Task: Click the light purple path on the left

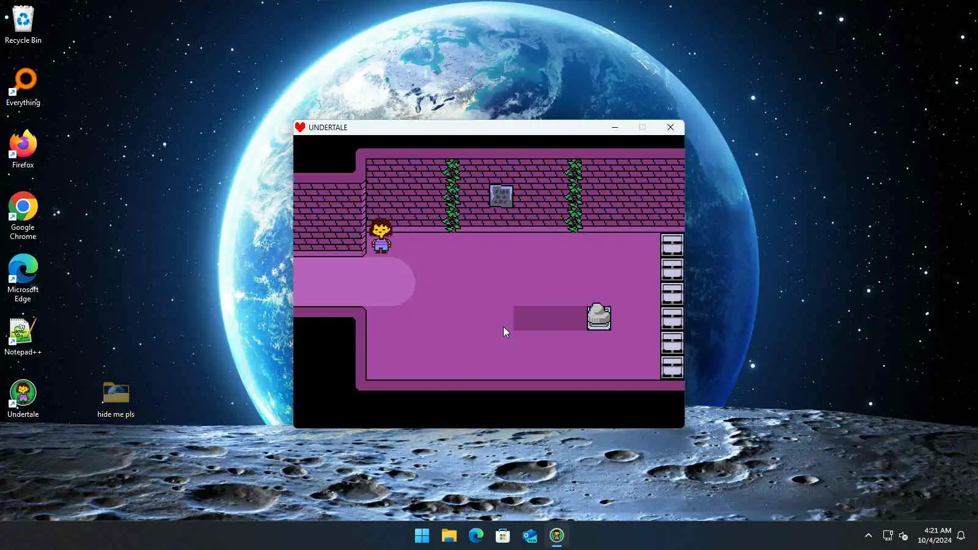Action: point(354,282)
